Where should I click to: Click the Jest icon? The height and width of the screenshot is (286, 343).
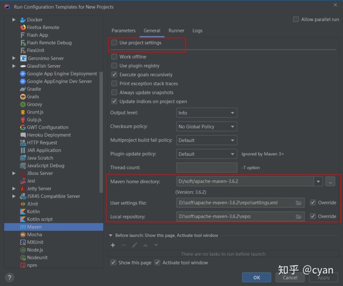(23, 181)
